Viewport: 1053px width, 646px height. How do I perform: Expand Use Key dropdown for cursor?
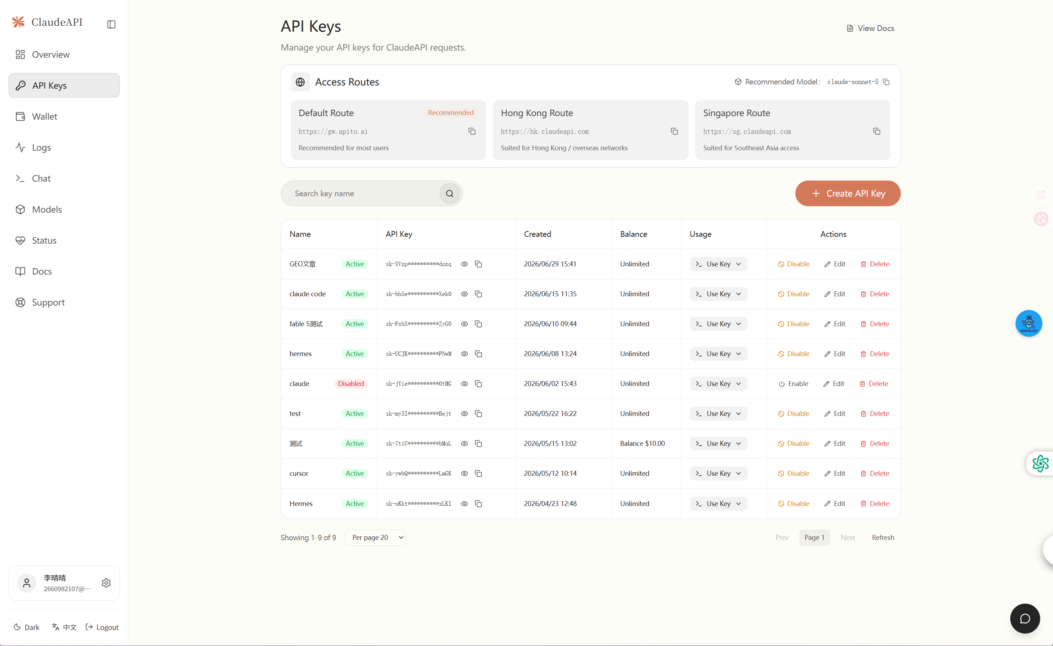tap(718, 473)
